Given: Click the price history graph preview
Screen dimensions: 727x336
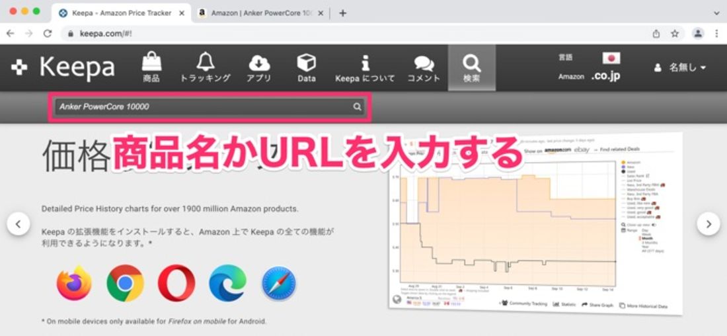Looking at the screenshot, I should [535, 224].
